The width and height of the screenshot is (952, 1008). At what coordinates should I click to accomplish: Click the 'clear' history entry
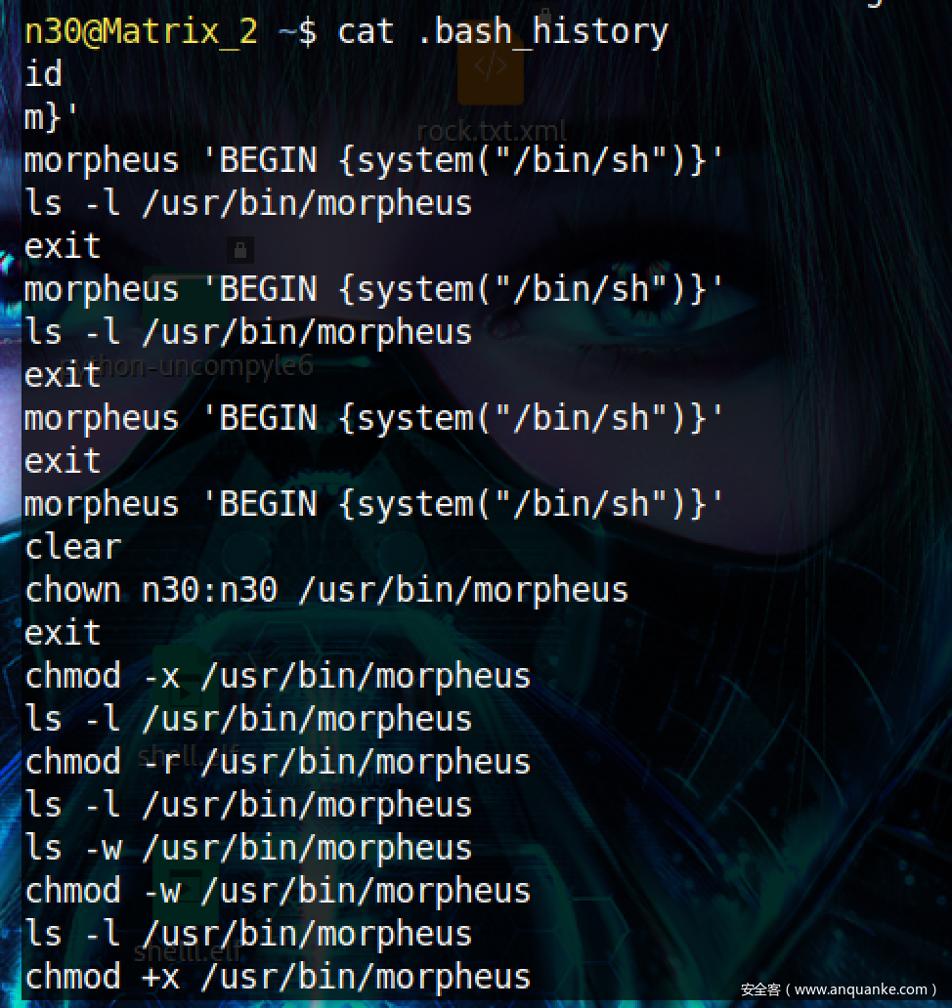point(72,547)
